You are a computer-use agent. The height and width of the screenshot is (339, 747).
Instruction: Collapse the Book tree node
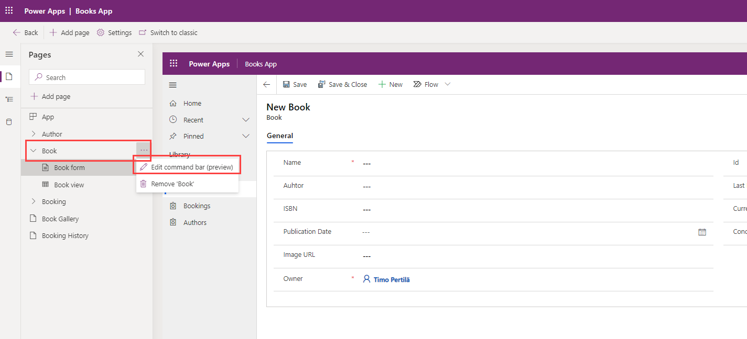tap(34, 151)
